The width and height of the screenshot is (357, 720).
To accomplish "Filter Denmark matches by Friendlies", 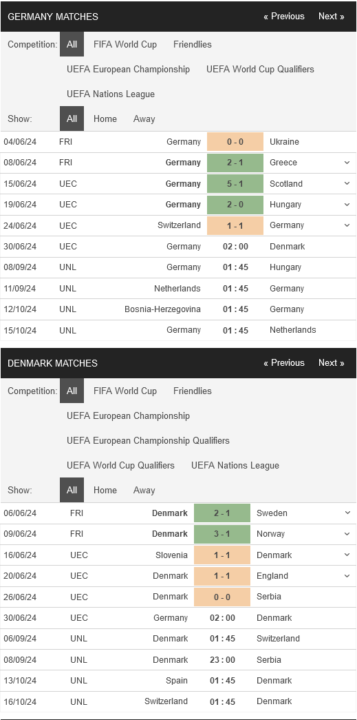I will [x=193, y=391].
